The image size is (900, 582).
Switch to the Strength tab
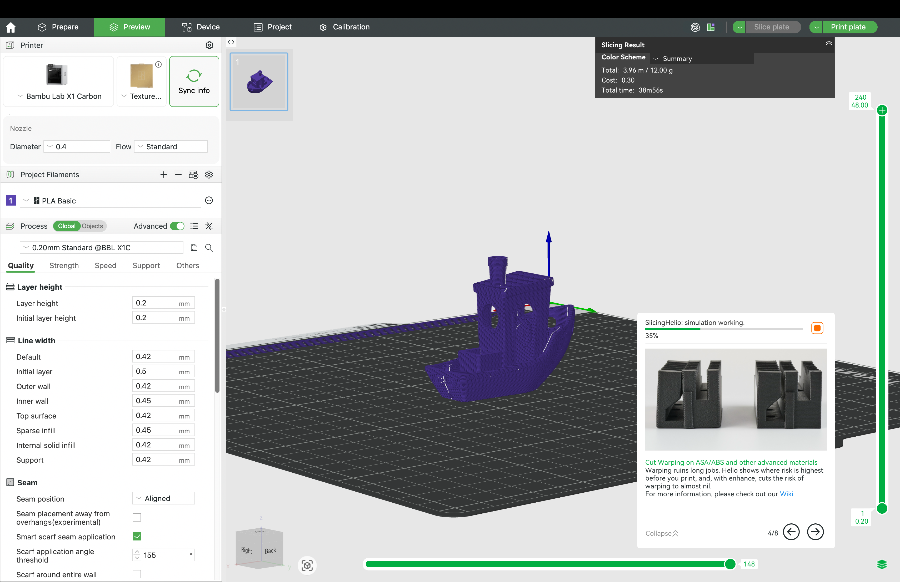tap(64, 266)
